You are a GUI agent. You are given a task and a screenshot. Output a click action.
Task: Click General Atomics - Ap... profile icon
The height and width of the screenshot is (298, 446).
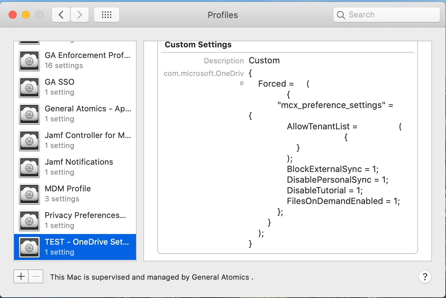pyautogui.click(x=29, y=114)
